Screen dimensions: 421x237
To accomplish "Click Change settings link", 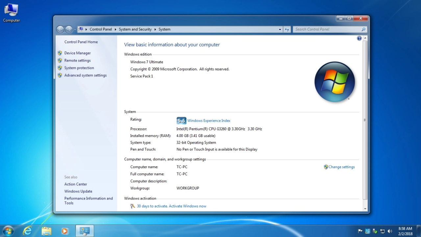I will pos(342,167).
